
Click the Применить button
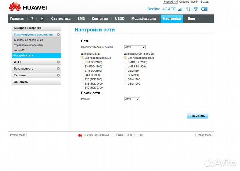point(198,116)
